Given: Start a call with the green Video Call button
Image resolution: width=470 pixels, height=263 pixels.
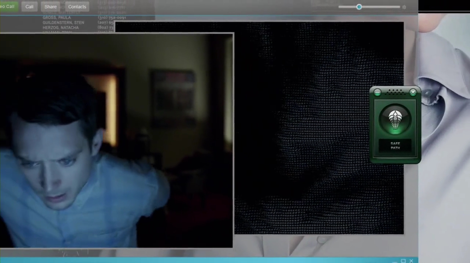Looking at the screenshot, I should pyautogui.click(x=8, y=7).
